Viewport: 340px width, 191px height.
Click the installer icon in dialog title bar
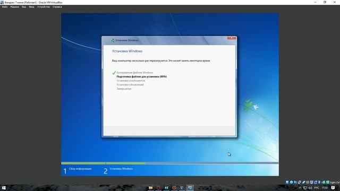[x=113, y=40]
